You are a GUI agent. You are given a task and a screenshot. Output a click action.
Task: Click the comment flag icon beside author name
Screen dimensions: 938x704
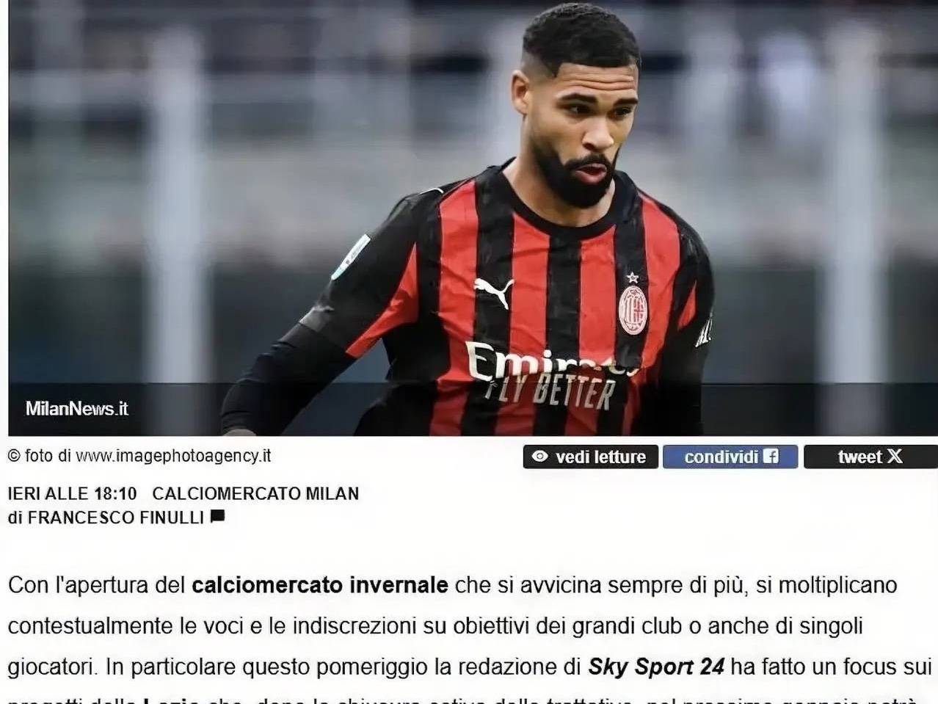tap(217, 517)
